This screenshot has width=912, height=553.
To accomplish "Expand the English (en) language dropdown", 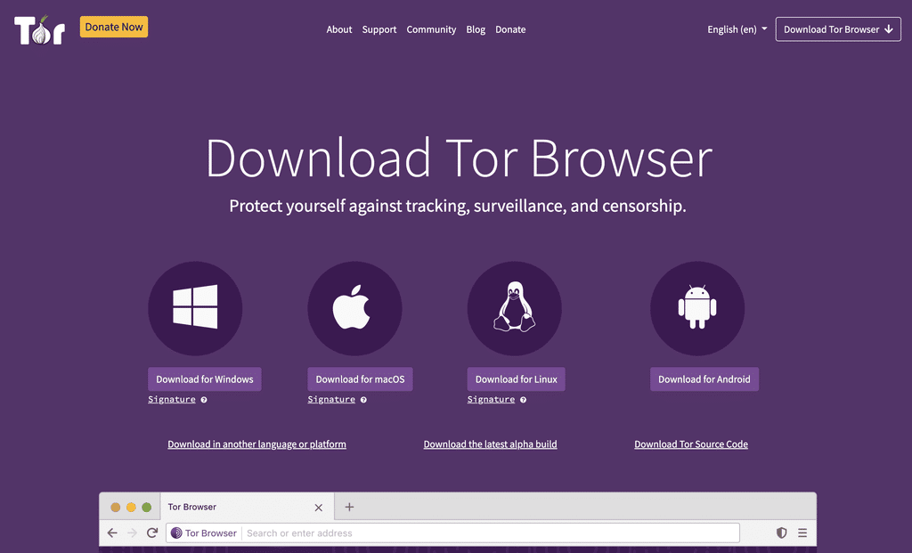I will pos(737,29).
